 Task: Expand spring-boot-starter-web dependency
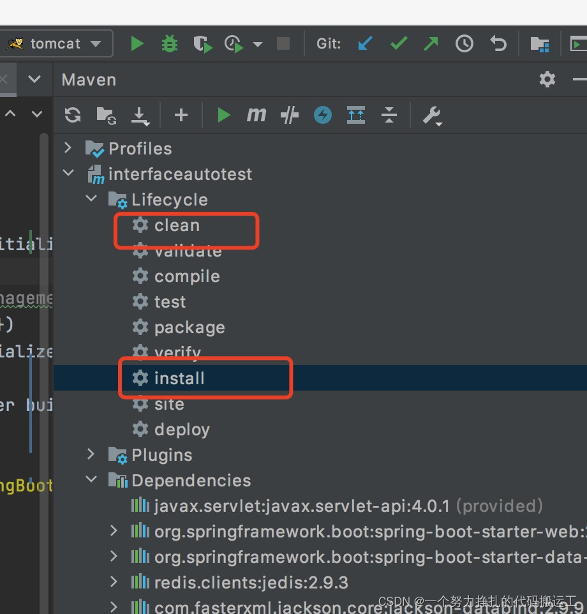point(114,530)
